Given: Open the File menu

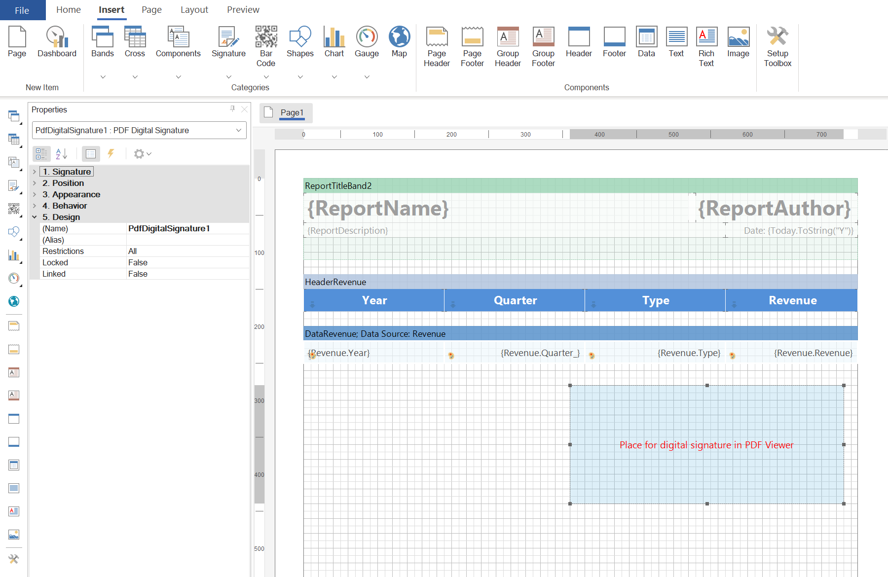Looking at the screenshot, I should point(22,10).
